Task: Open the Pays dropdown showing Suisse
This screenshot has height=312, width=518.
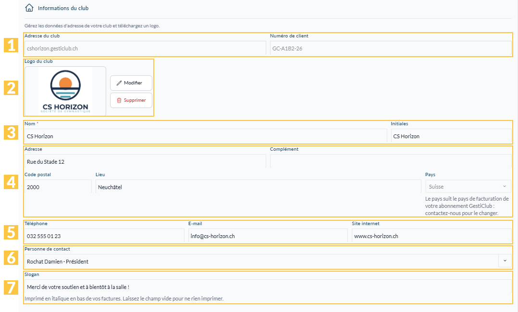Action: coord(468,187)
